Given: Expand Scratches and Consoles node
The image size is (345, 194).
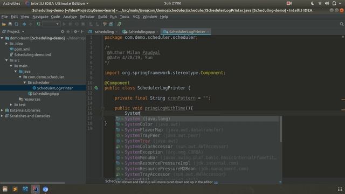Looking at the screenshot, I should 2,116.
